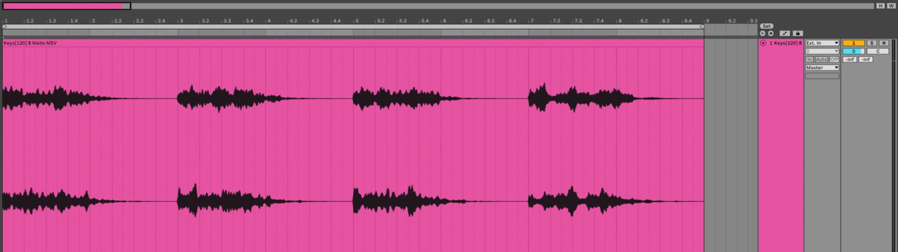
Task: Click the track volume value 0
Action: (854, 51)
